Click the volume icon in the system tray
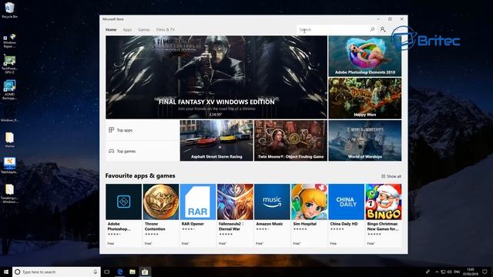 [x=449, y=272]
